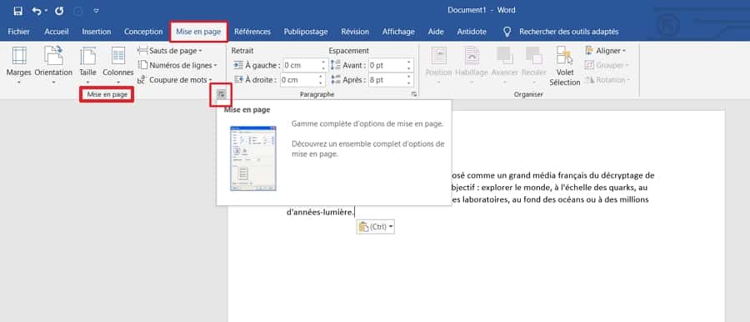
Task: Switch to the Révision tab
Action: [355, 32]
